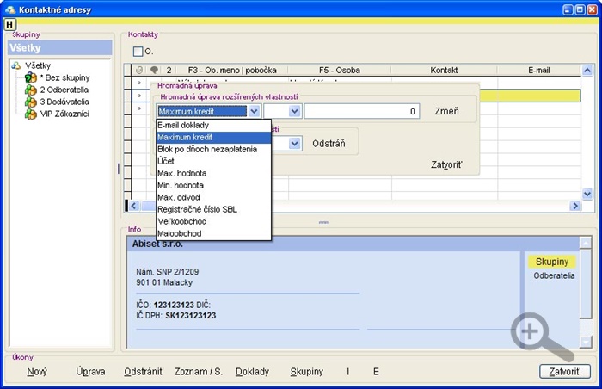The image size is (602, 389).
Task: Click the Zmeň button
Action: 447,112
